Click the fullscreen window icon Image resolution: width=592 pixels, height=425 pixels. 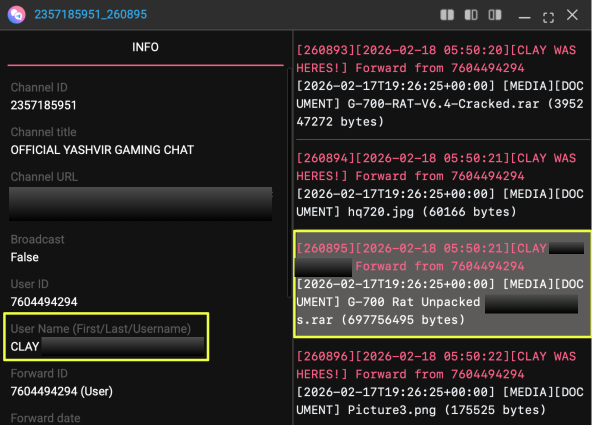pos(548,16)
